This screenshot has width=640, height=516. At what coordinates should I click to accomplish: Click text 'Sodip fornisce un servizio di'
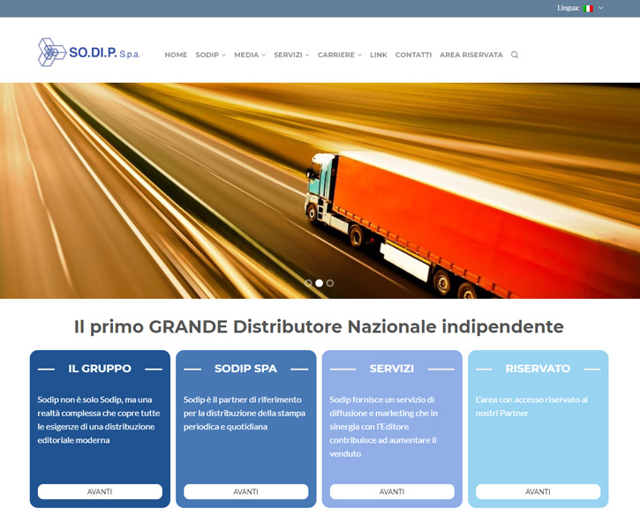(x=382, y=400)
